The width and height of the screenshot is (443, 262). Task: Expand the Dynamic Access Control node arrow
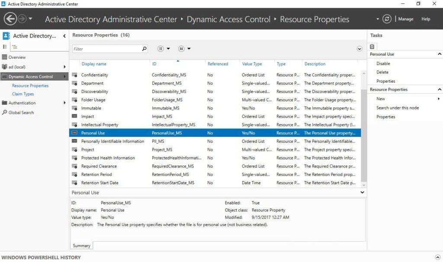(x=64, y=77)
